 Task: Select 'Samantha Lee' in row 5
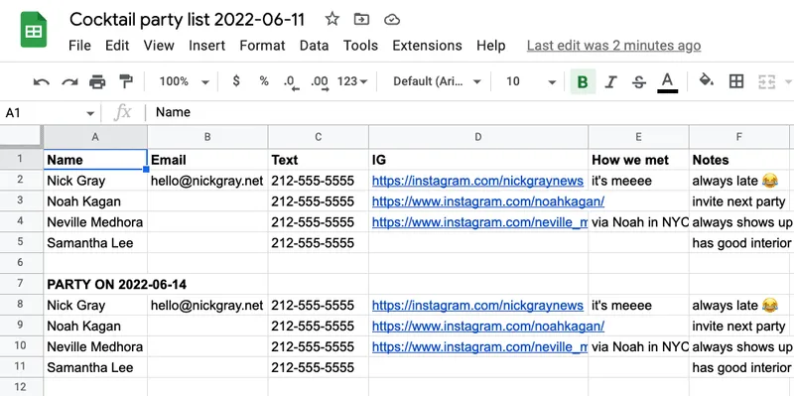pos(95,243)
